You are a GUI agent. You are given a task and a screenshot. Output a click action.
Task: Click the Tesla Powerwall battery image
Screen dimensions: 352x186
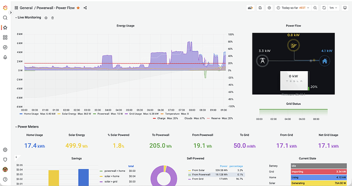point(294,81)
